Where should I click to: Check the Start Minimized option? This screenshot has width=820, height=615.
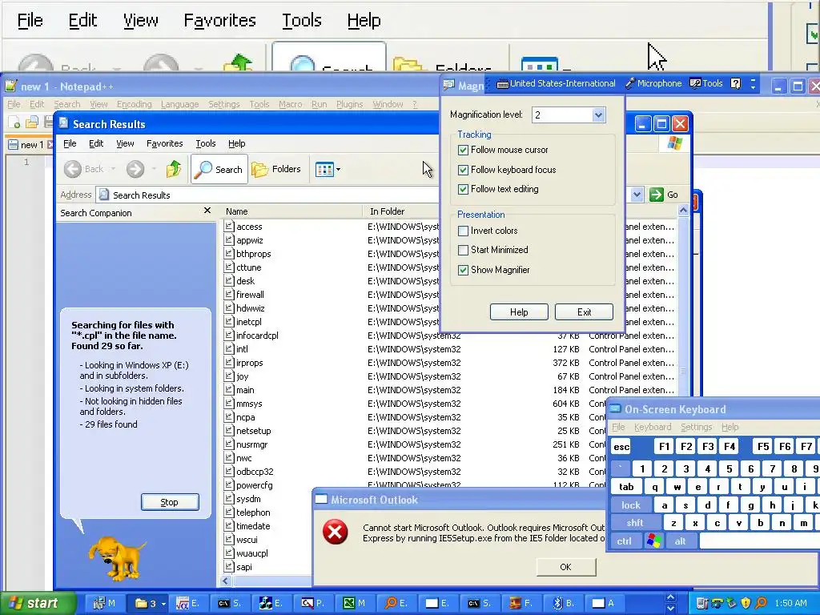(463, 250)
